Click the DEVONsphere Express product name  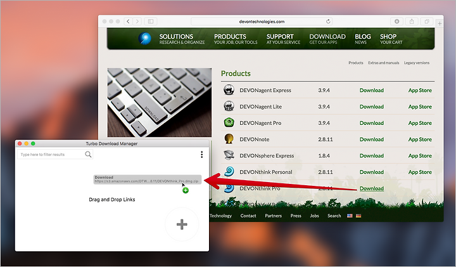(x=267, y=155)
